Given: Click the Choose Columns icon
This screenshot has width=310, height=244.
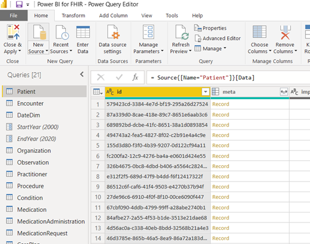Looking at the screenshot, I should (x=259, y=32).
